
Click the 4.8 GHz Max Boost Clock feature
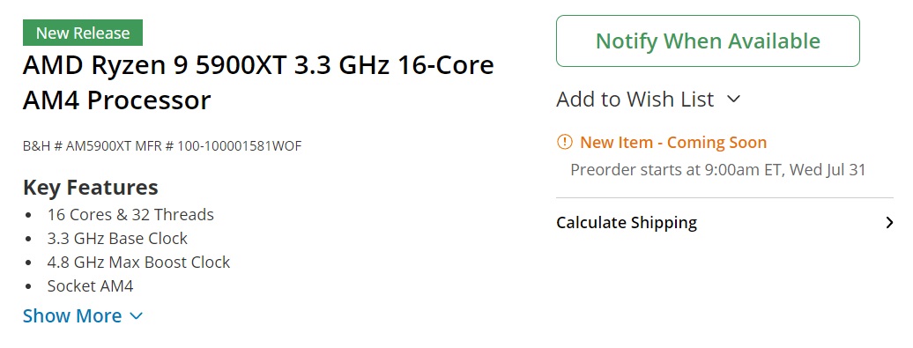(138, 263)
